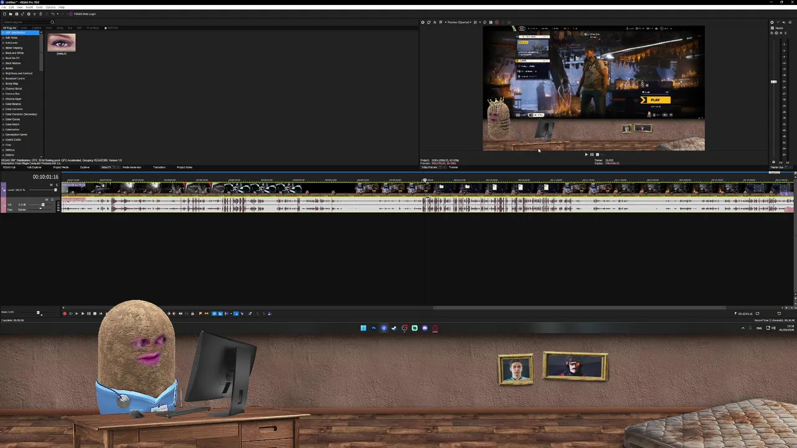Click the preview overlays grid icon
This screenshot has width=797, height=448.
point(476,22)
